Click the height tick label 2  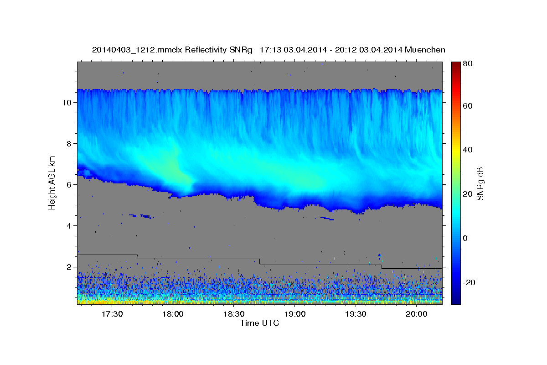click(x=69, y=266)
